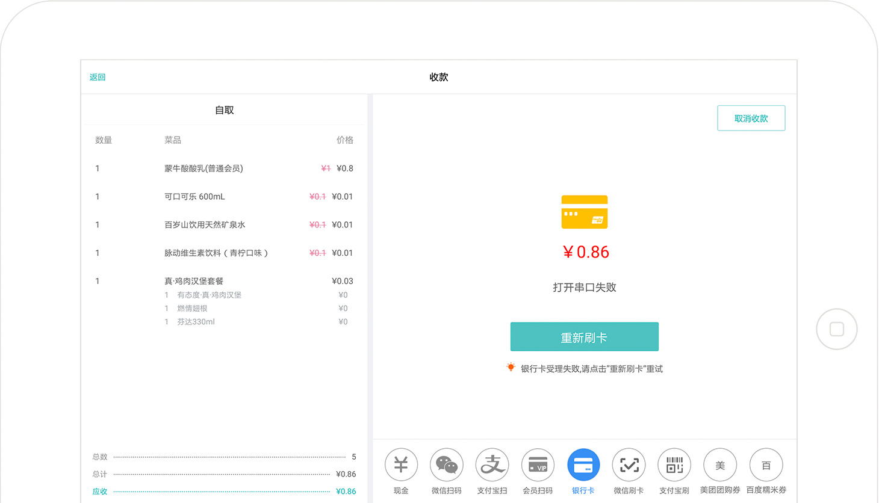Click the 总计 total label
Image resolution: width=879 pixels, height=503 pixels.
click(100, 474)
